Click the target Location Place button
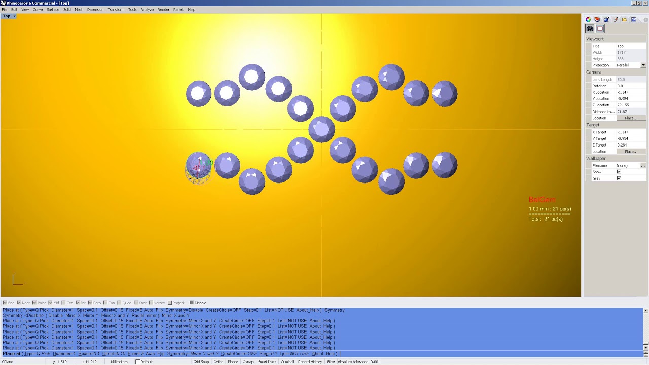This screenshot has width=649, height=365. click(x=631, y=152)
